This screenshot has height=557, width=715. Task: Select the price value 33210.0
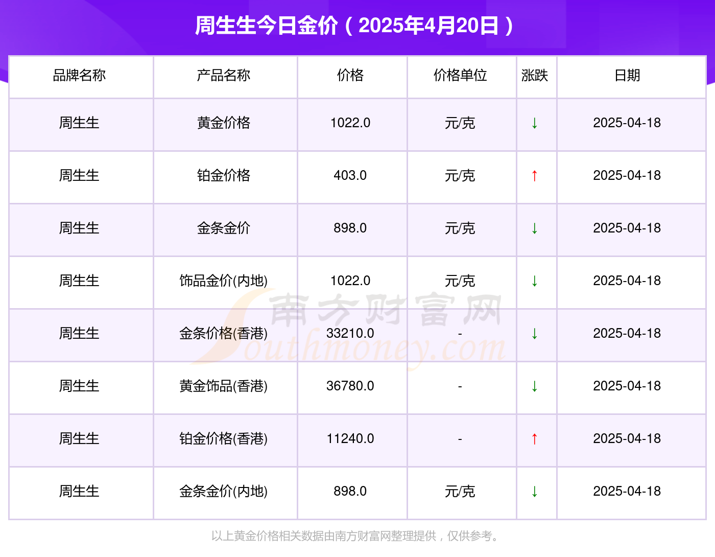click(x=350, y=334)
